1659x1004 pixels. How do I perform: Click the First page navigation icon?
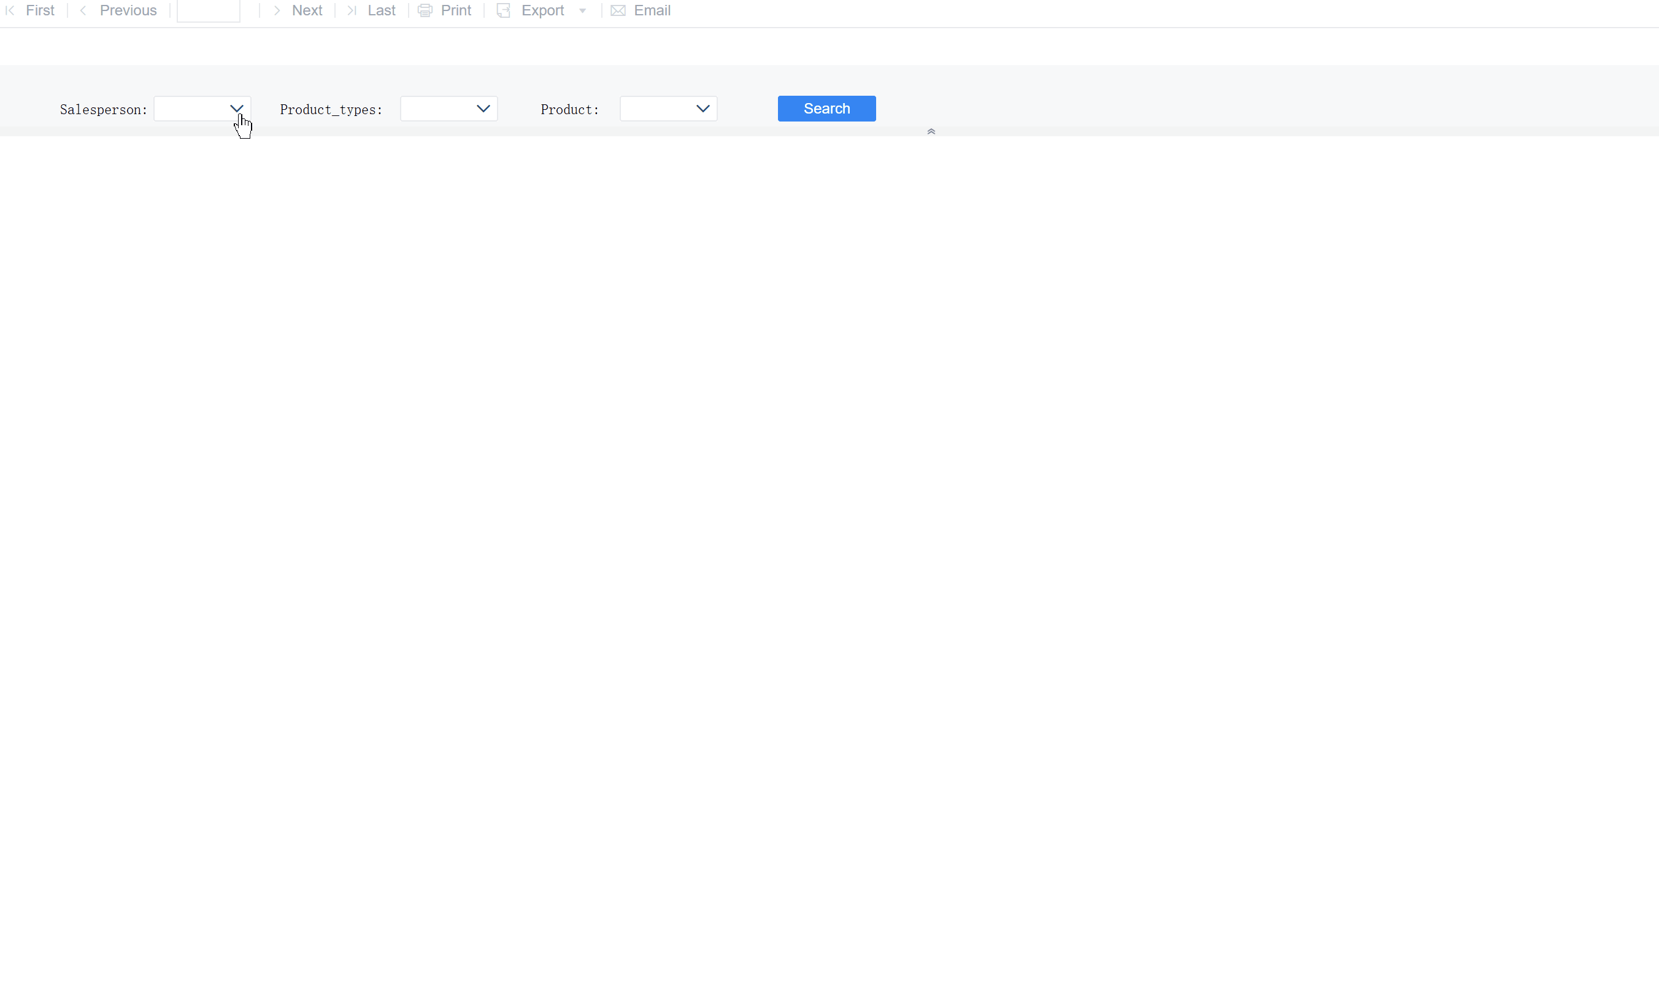(x=9, y=10)
